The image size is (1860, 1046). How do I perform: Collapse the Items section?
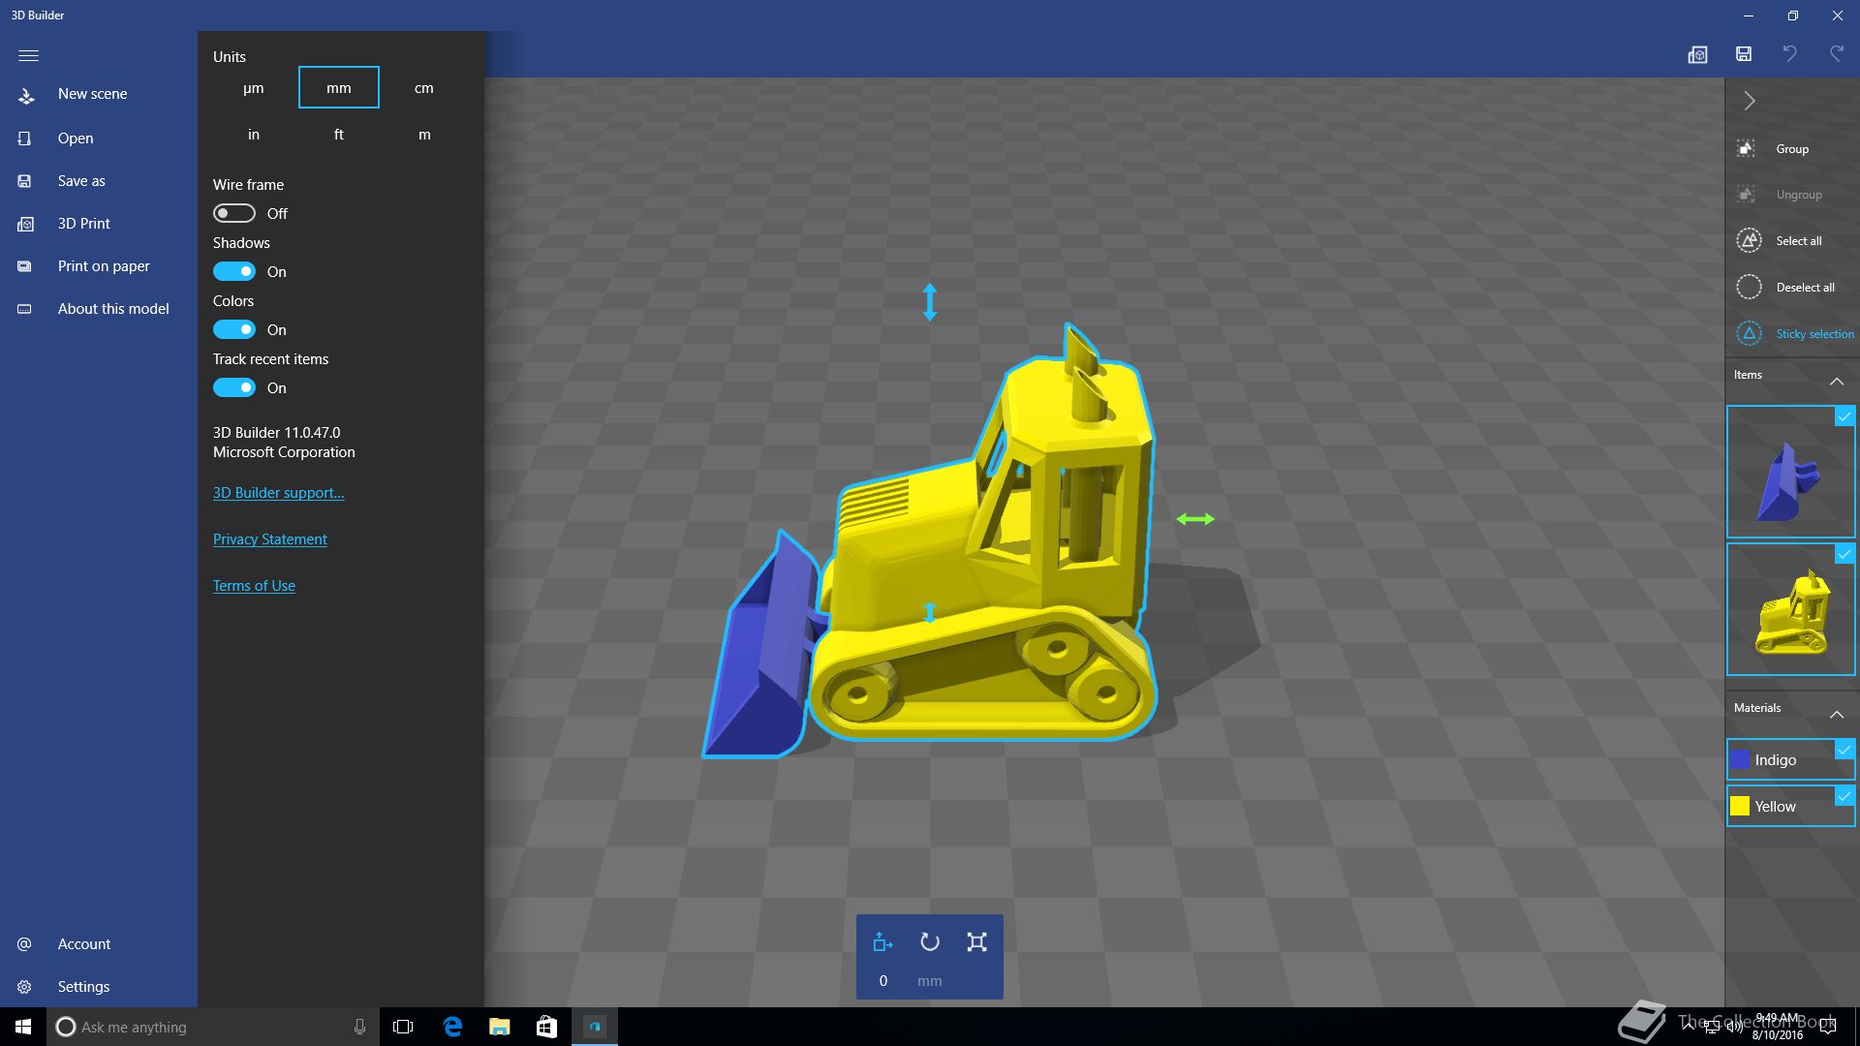[x=1836, y=381]
